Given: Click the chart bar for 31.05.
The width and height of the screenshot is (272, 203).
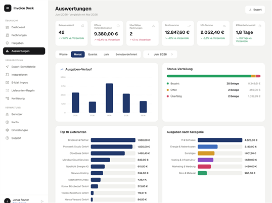Looking at the screenshot, I should pyautogui.click(x=75, y=103).
